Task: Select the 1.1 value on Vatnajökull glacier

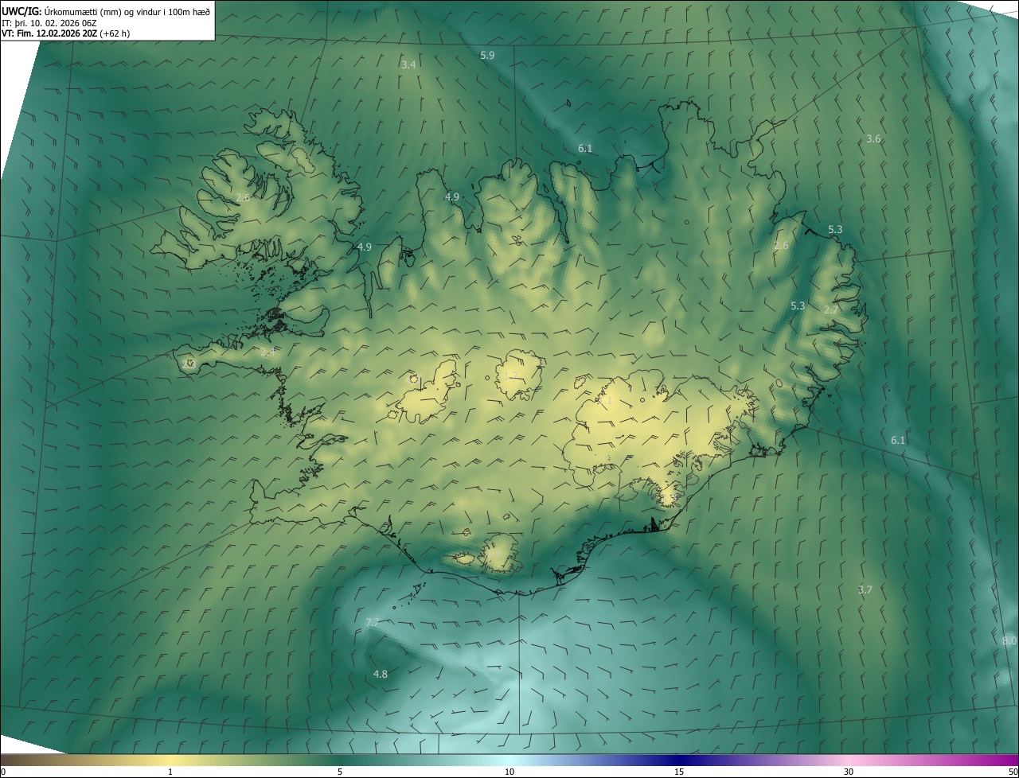Action: 606,402
